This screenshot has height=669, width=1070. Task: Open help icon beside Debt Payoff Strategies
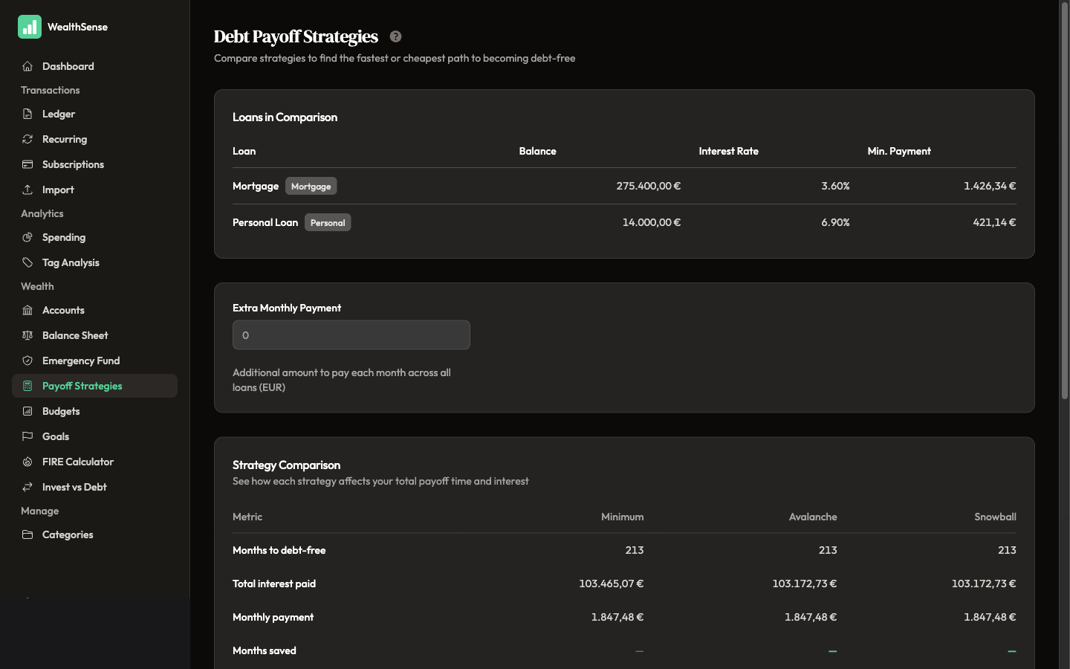[395, 36]
